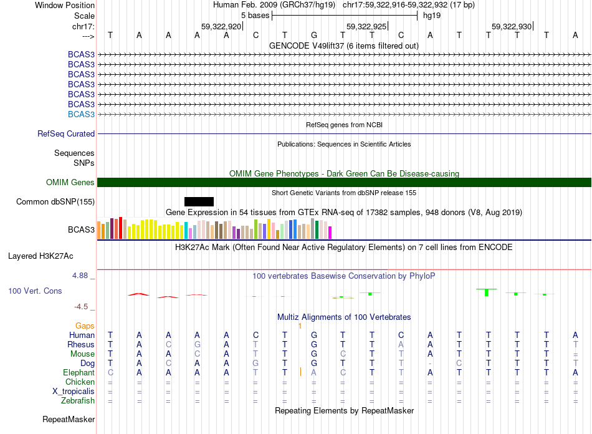Click the 5 bases scale bar
This screenshot has width=592, height=434.
(345, 16)
